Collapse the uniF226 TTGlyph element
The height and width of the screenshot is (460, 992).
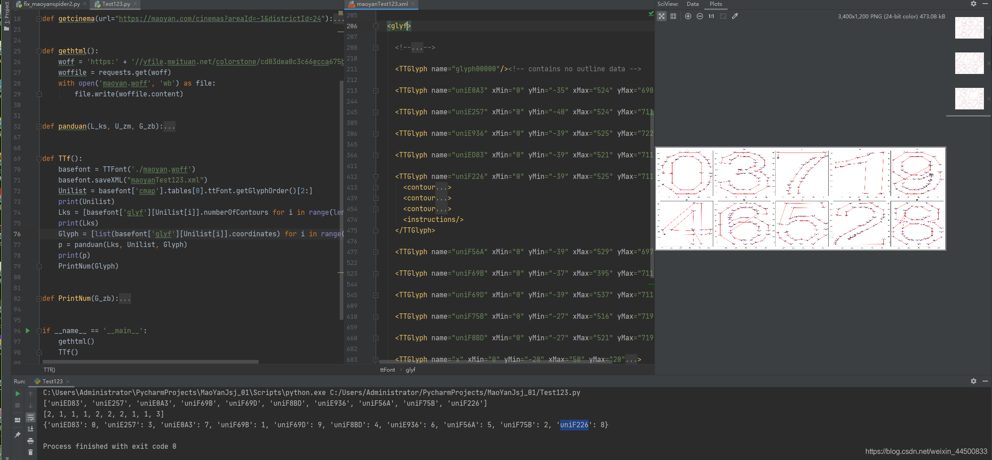tap(376, 177)
